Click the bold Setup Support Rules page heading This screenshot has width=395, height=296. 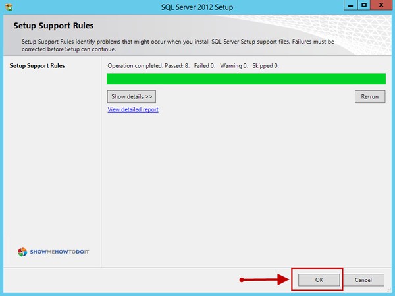[x=53, y=26]
